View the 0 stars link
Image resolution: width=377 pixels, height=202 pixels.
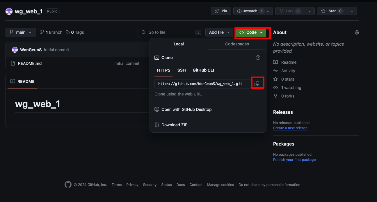click(284, 79)
